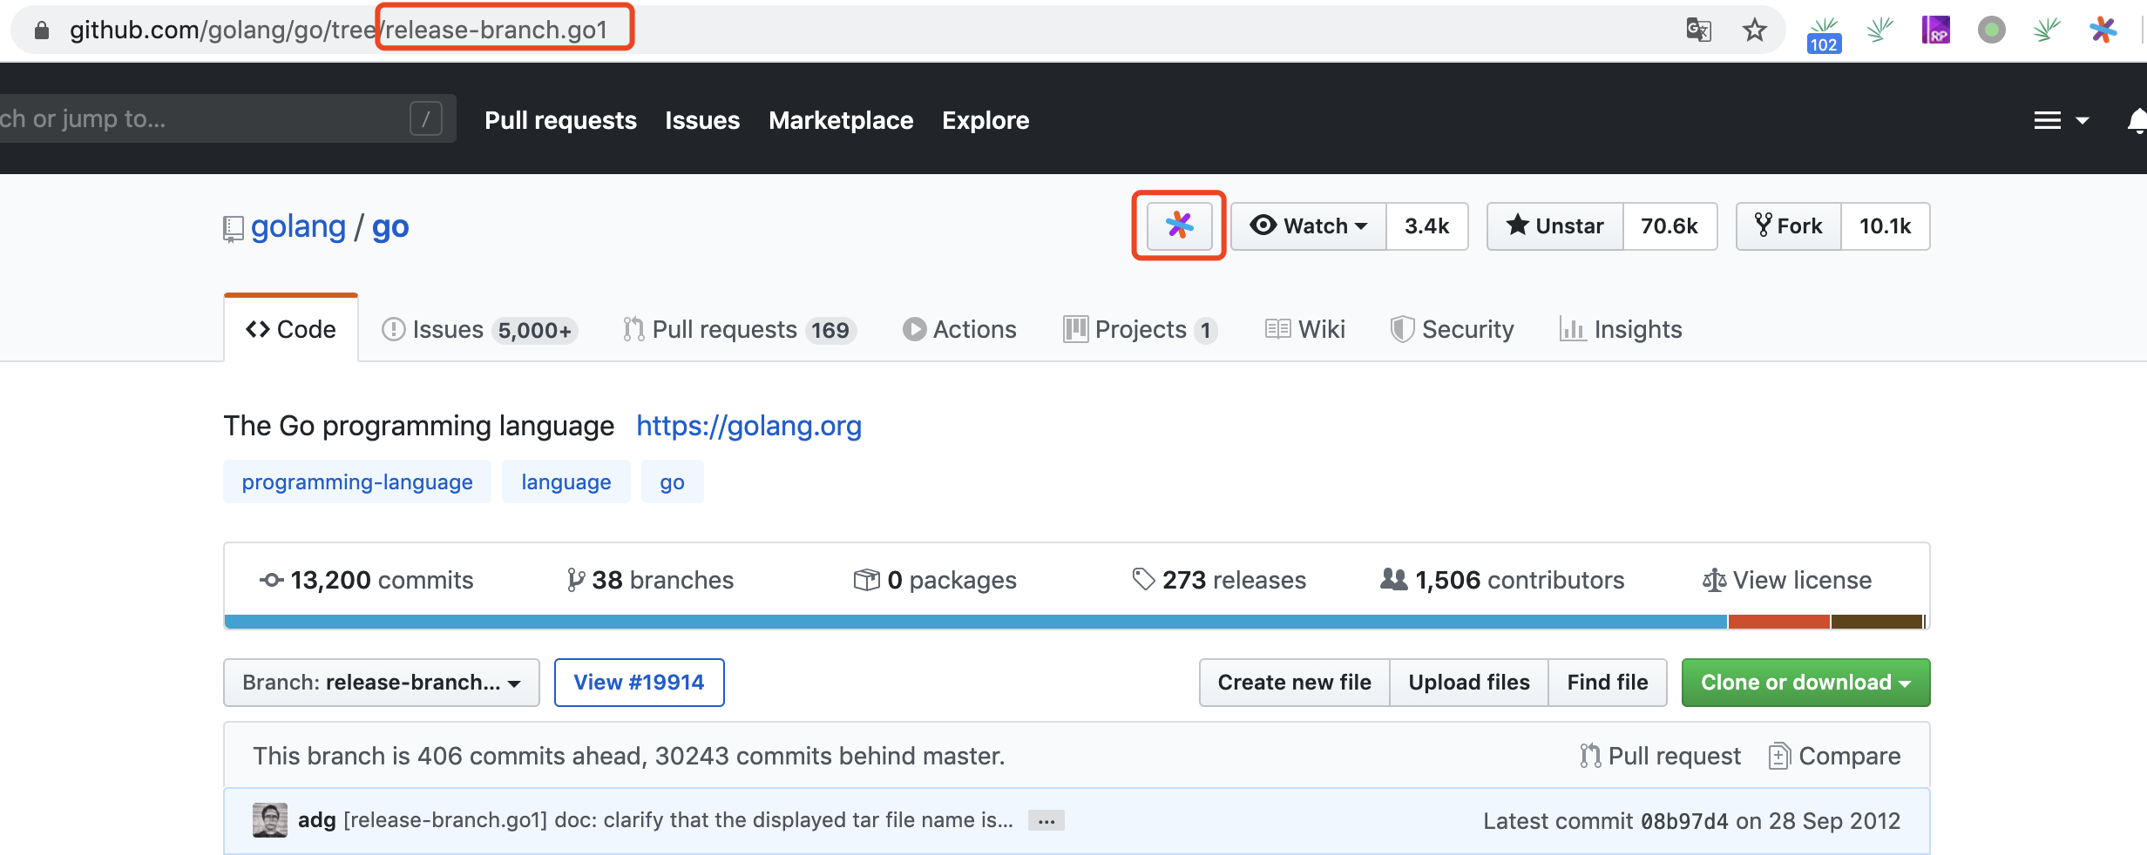Viewport: 2147px width, 855px height.
Task: Switch to the repository Pull requests tab
Action: coord(740,329)
